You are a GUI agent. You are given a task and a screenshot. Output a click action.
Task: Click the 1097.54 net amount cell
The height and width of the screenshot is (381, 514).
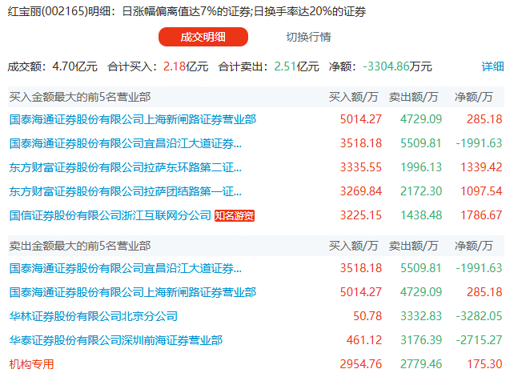click(481, 191)
